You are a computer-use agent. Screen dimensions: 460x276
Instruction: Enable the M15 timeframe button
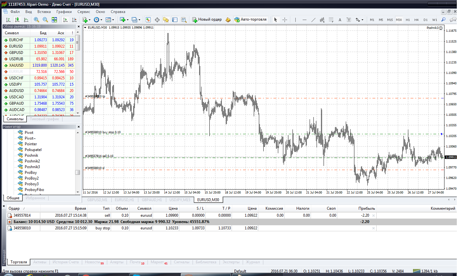390,20
